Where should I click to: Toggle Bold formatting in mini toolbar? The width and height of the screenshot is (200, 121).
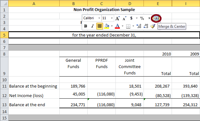(85, 26)
